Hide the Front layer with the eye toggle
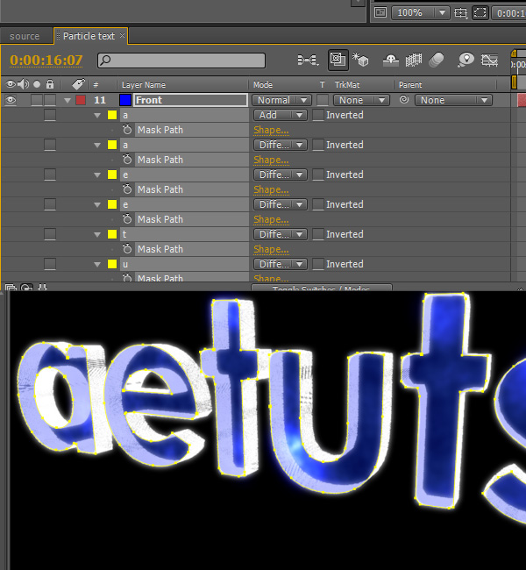526x570 pixels. pyautogui.click(x=11, y=100)
